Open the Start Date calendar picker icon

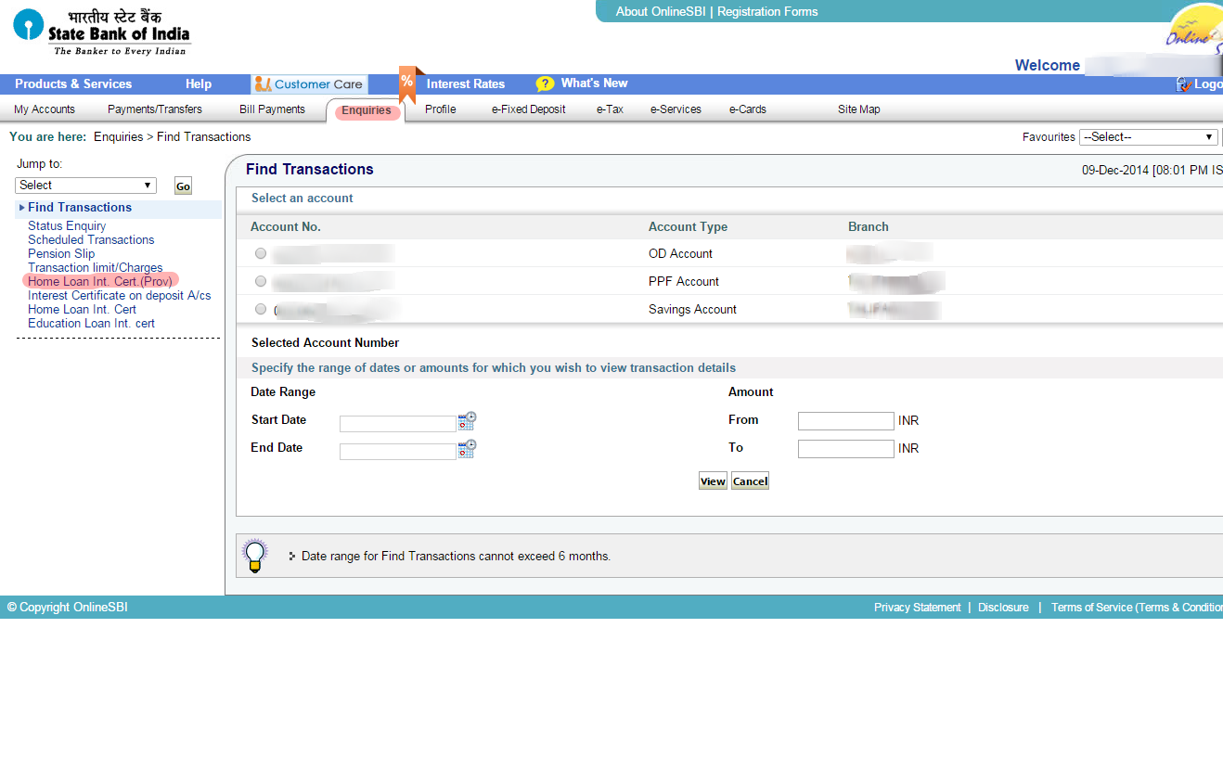click(x=467, y=421)
